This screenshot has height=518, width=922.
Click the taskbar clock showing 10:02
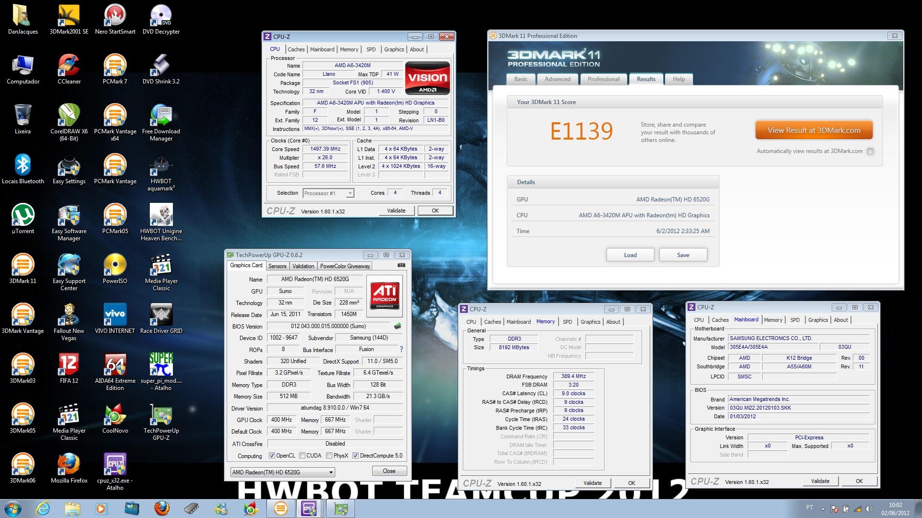point(895,509)
